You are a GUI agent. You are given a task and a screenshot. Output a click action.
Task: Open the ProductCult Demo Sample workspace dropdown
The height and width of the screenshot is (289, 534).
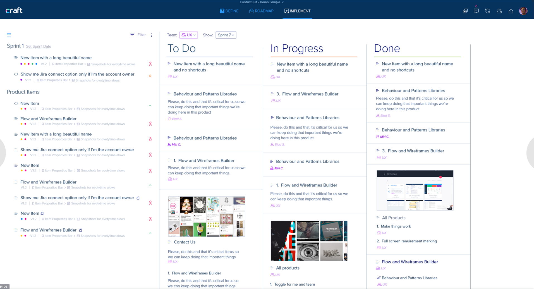[x=262, y=2]
